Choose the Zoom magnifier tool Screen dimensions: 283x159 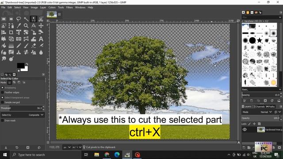tap(26, 26)
